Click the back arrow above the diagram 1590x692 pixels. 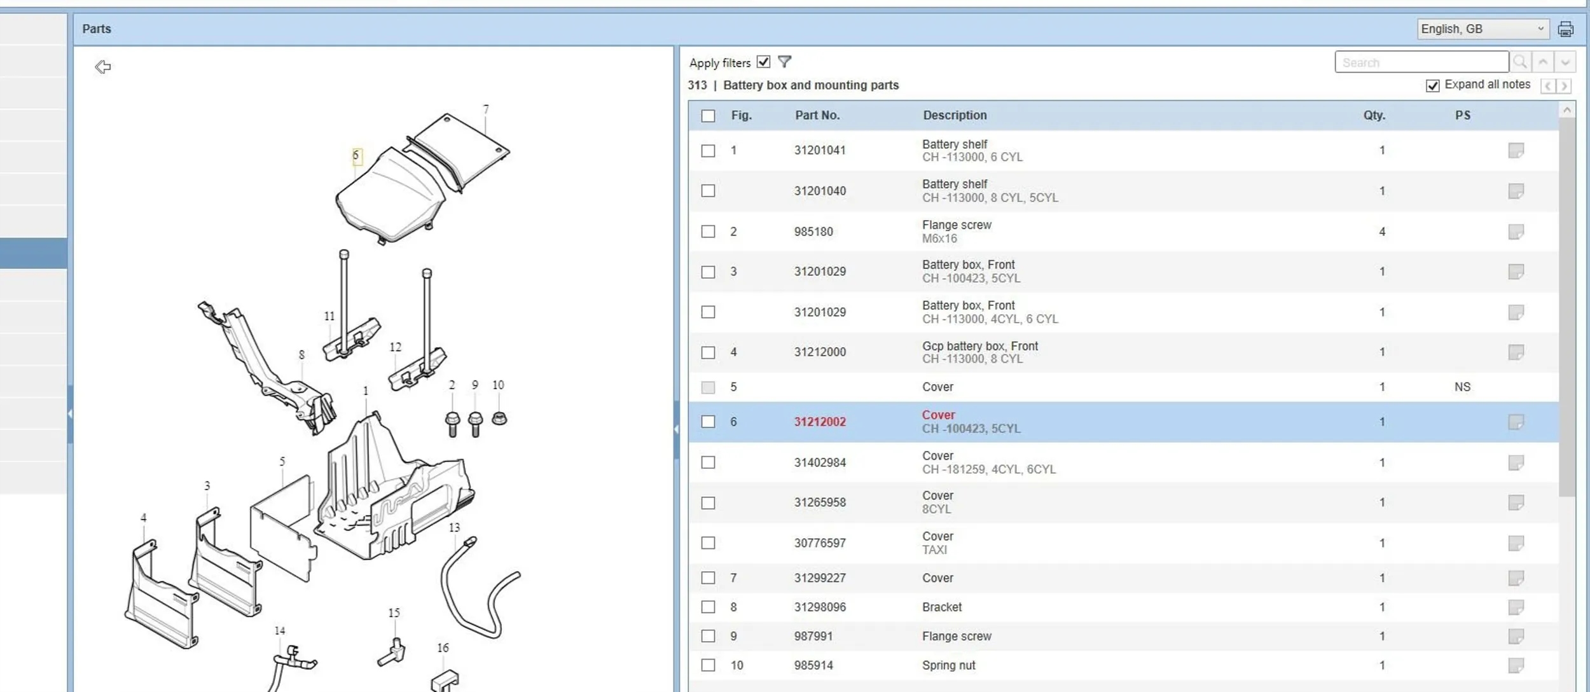click(103, 67)
